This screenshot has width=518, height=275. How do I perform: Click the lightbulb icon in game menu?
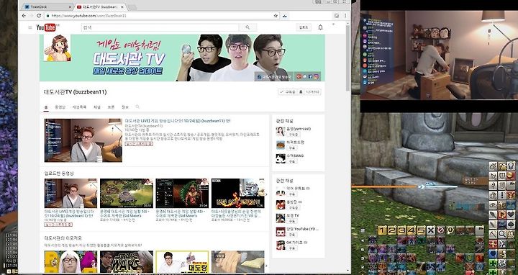[511, 166]
